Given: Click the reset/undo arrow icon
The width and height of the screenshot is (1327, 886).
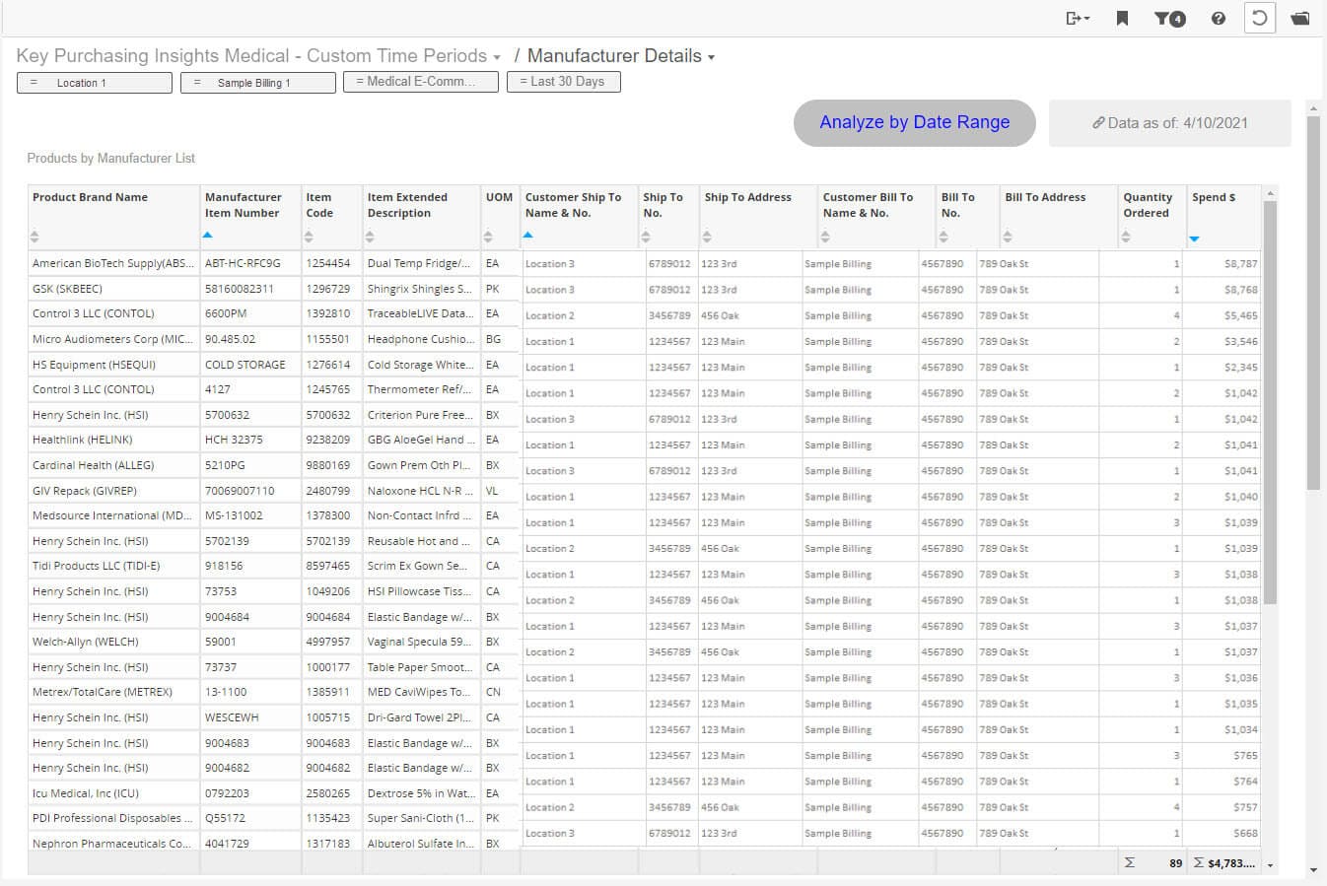Looking at the screenshot, I should pyautogui.click(x=1259, y=18).
